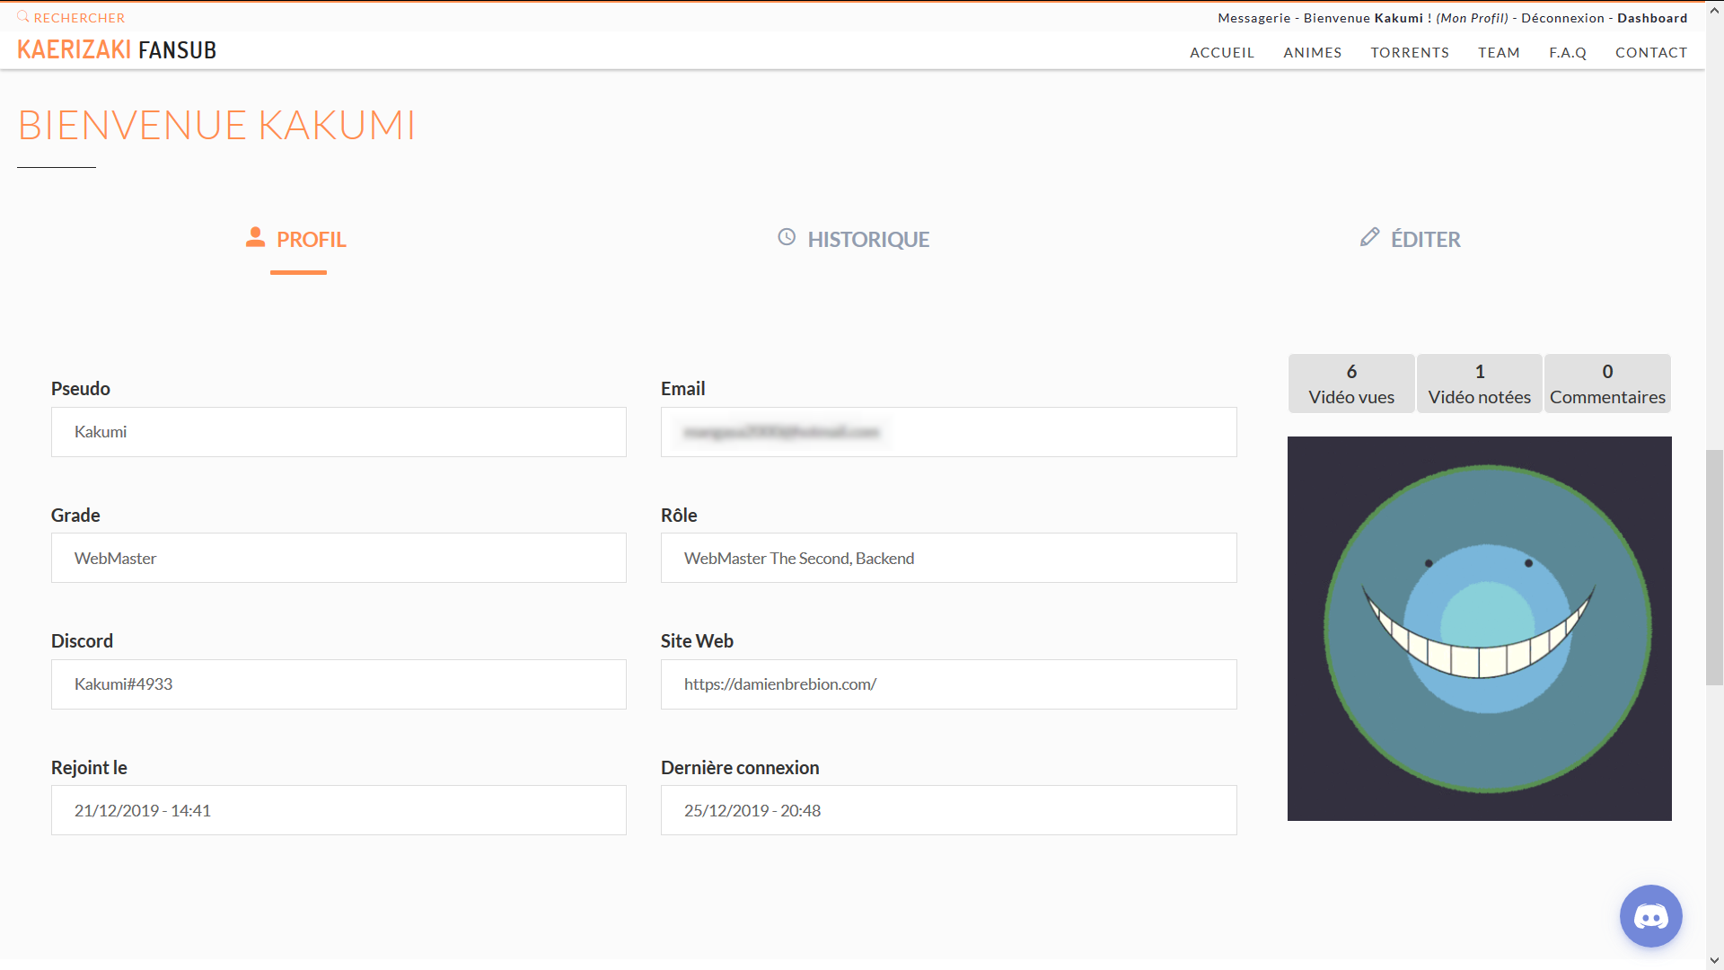Click the Historique clock icon

tap(787, 237)
